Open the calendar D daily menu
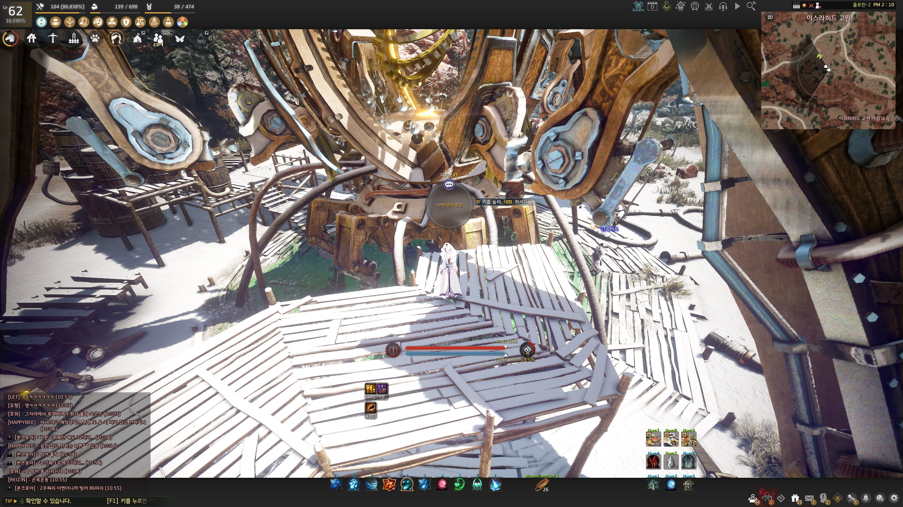Viewport: 903px width, 507px height. [x=652, y=6]
